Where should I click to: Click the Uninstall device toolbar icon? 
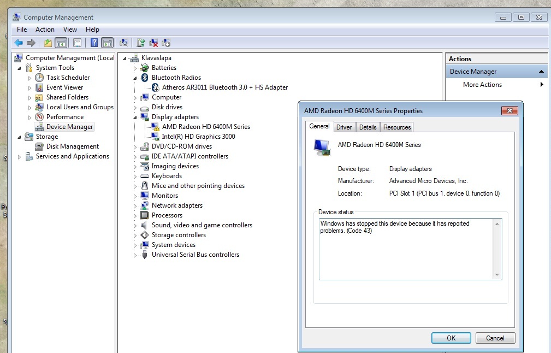153,43
